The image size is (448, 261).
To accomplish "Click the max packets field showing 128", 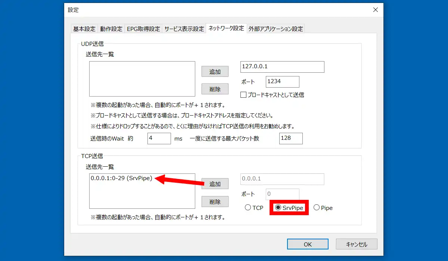I will point(291,138).
